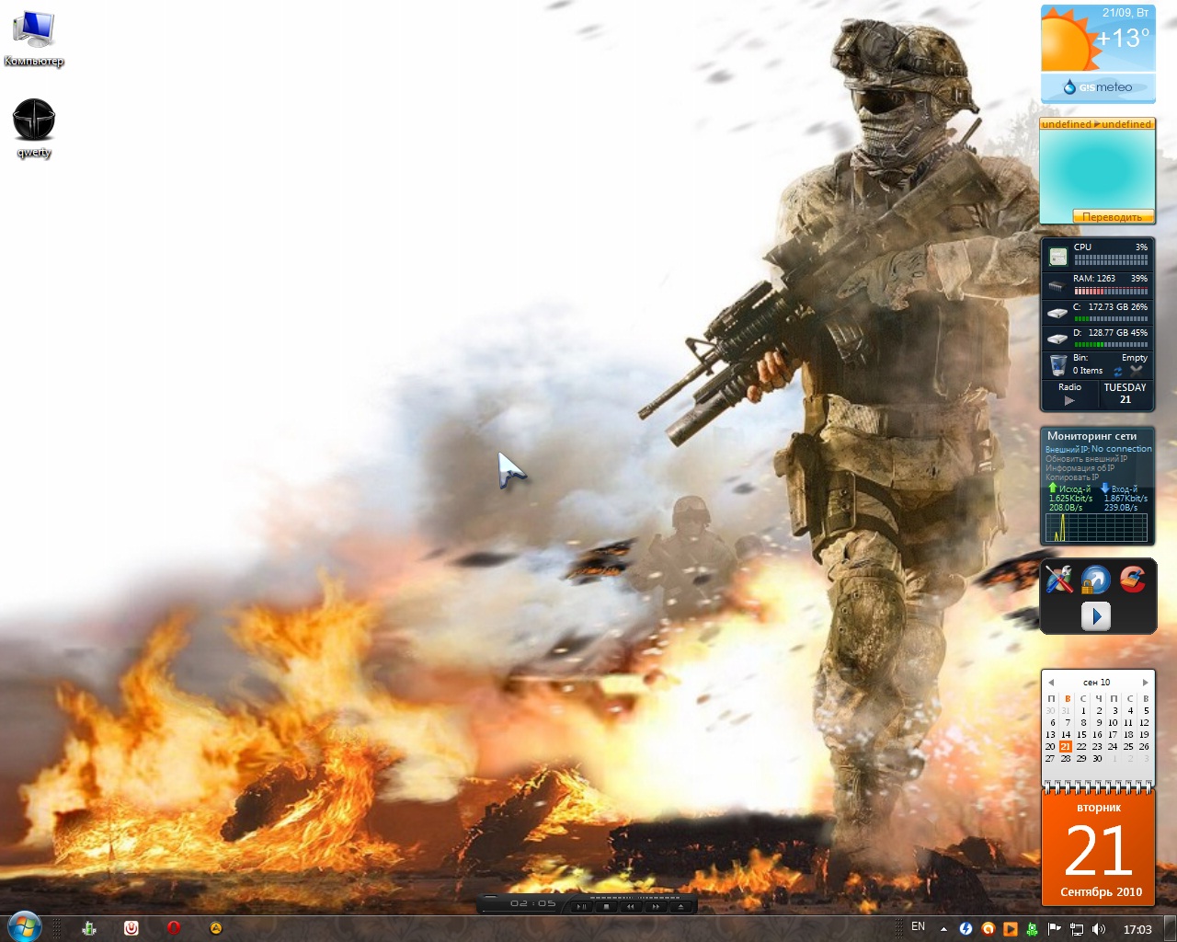Click the 17:03 taskbar clock
The image size is (1177, 942).
[1137, 929]
